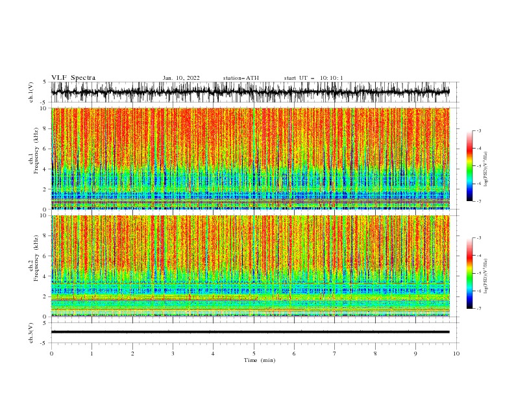Image resolution: width=514 pixels, height=397 pixels.
Task: Click the time axis tick label "7"
Action: click(335, 354)
